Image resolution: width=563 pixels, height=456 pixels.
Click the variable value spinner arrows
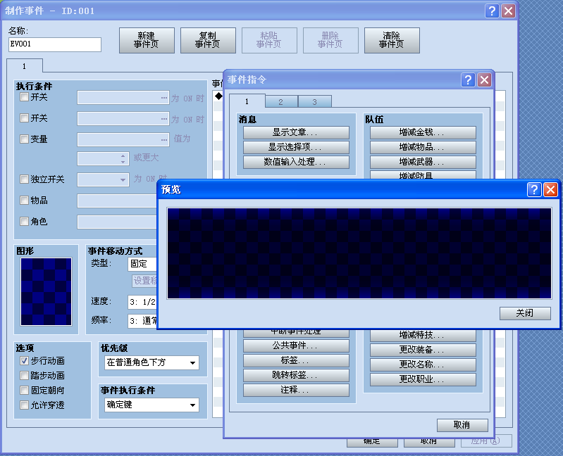click(123, 159)
